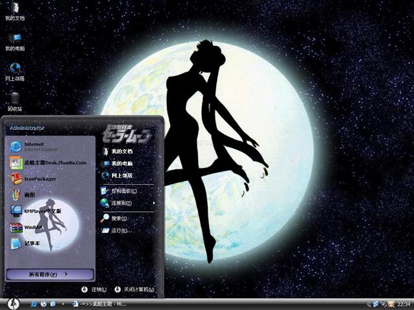Launch KMPlayer中文版 from Start menu
Screen dimensions: 414x310
50,211
